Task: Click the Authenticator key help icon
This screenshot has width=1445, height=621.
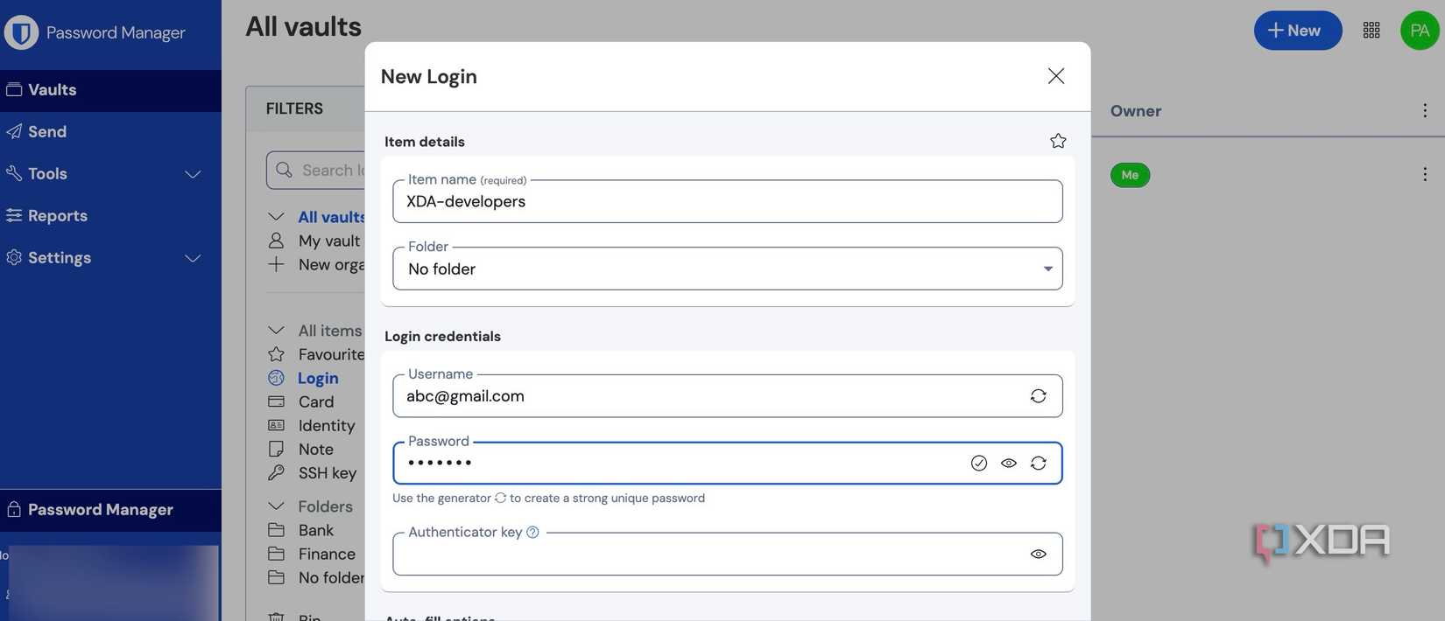Action: point(532,532)
